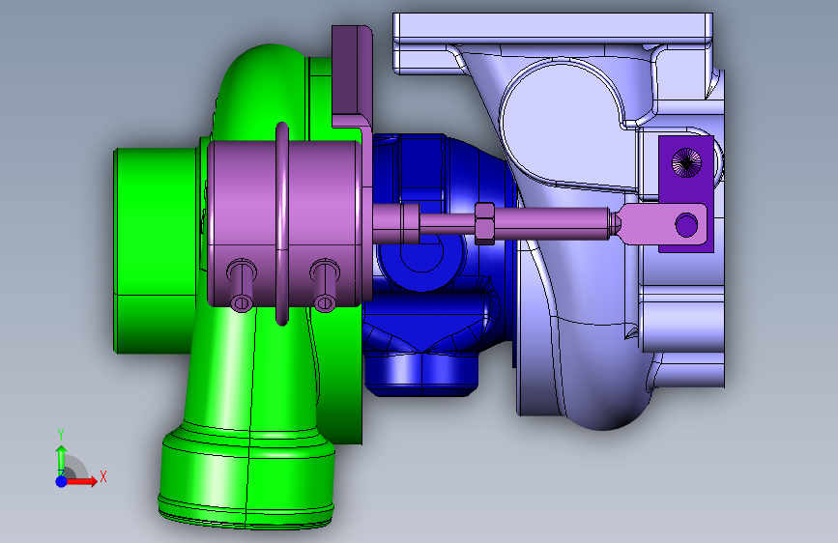Click the hex lock nut on actuator rod

tap(484, 223)
